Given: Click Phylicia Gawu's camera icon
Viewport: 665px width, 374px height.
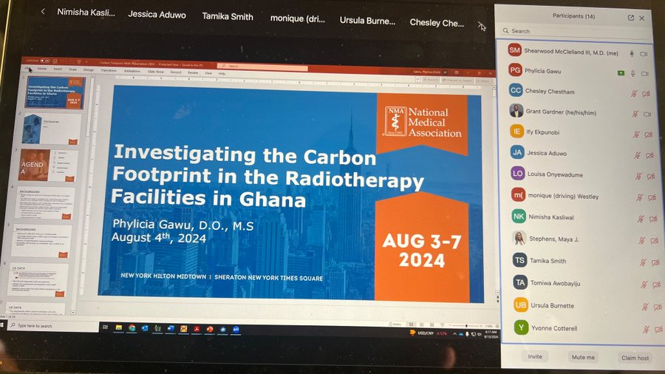Looking at the screenshot, I should point(645,74).
